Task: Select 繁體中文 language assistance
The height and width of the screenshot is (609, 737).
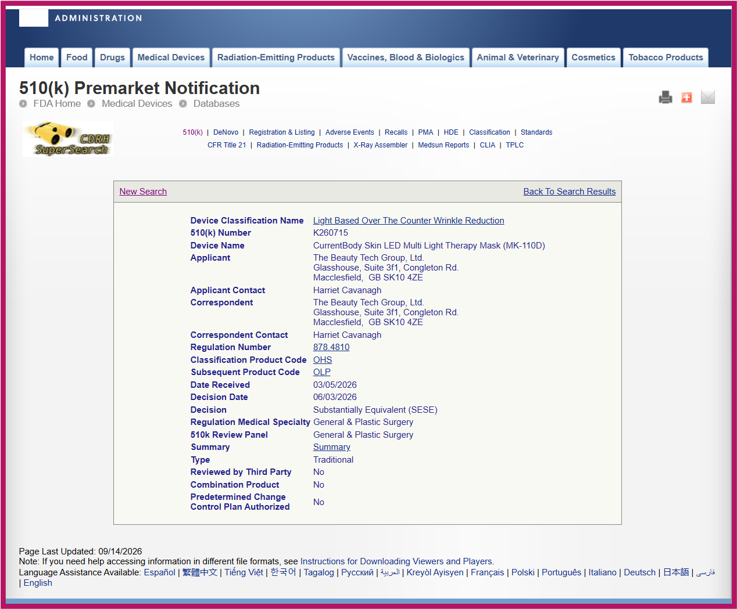Action: [x=200, y=572]
